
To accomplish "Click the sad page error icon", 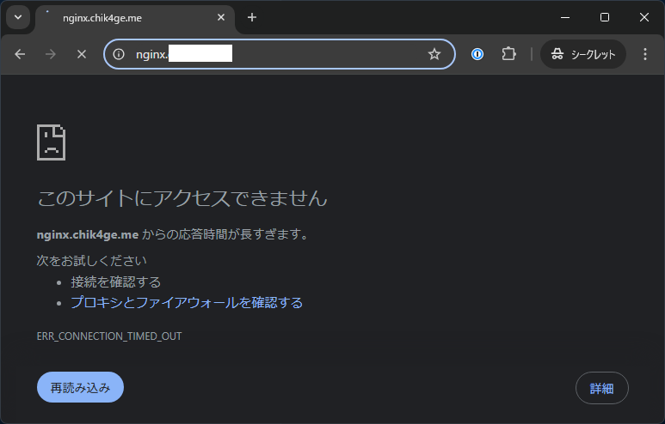I will click(x=52, y=142).
